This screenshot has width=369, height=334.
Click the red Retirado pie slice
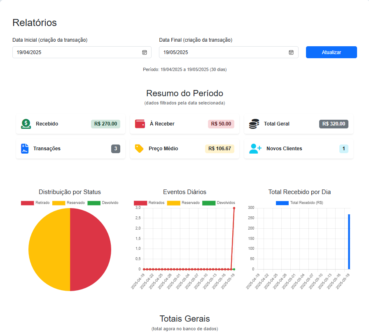point(91,249)
